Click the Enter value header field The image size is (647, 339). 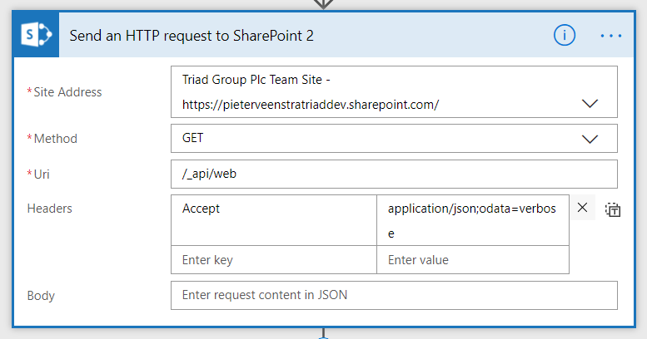coord(473,260)
